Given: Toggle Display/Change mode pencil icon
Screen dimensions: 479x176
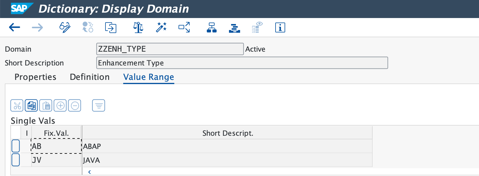Looking at the screenshot, I should [x=65, y=28].
